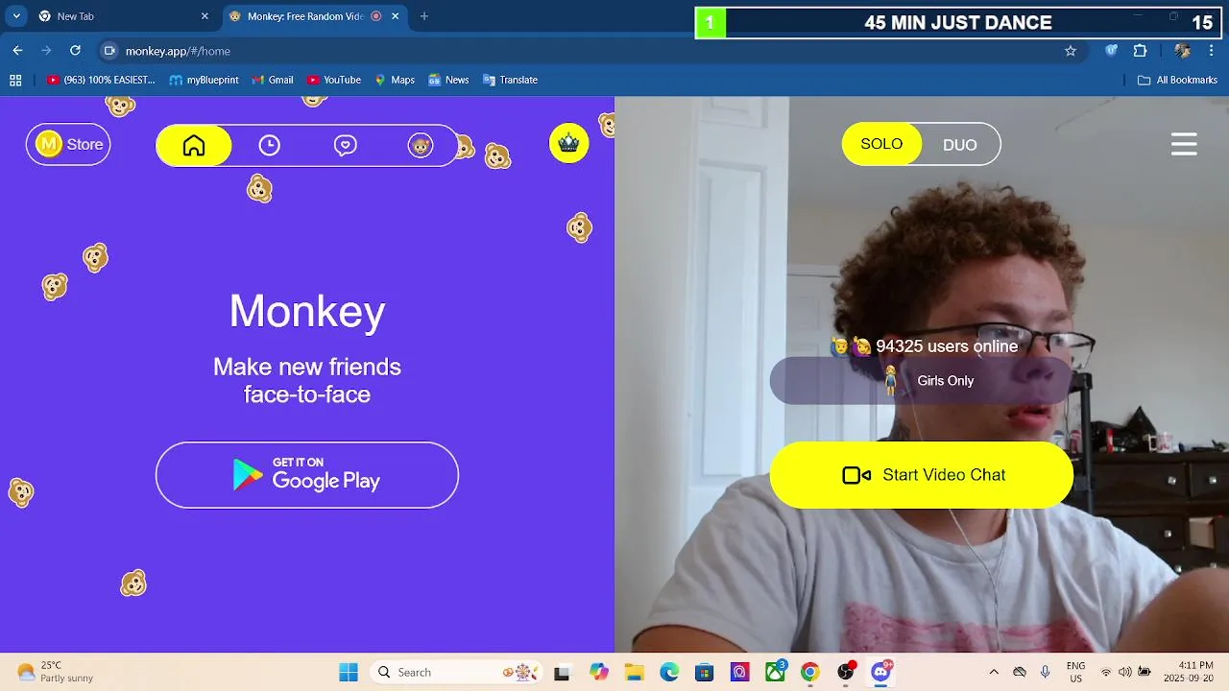Switch to DUO mode
The width and height of the screenshot is (1229, 691).
960,145
